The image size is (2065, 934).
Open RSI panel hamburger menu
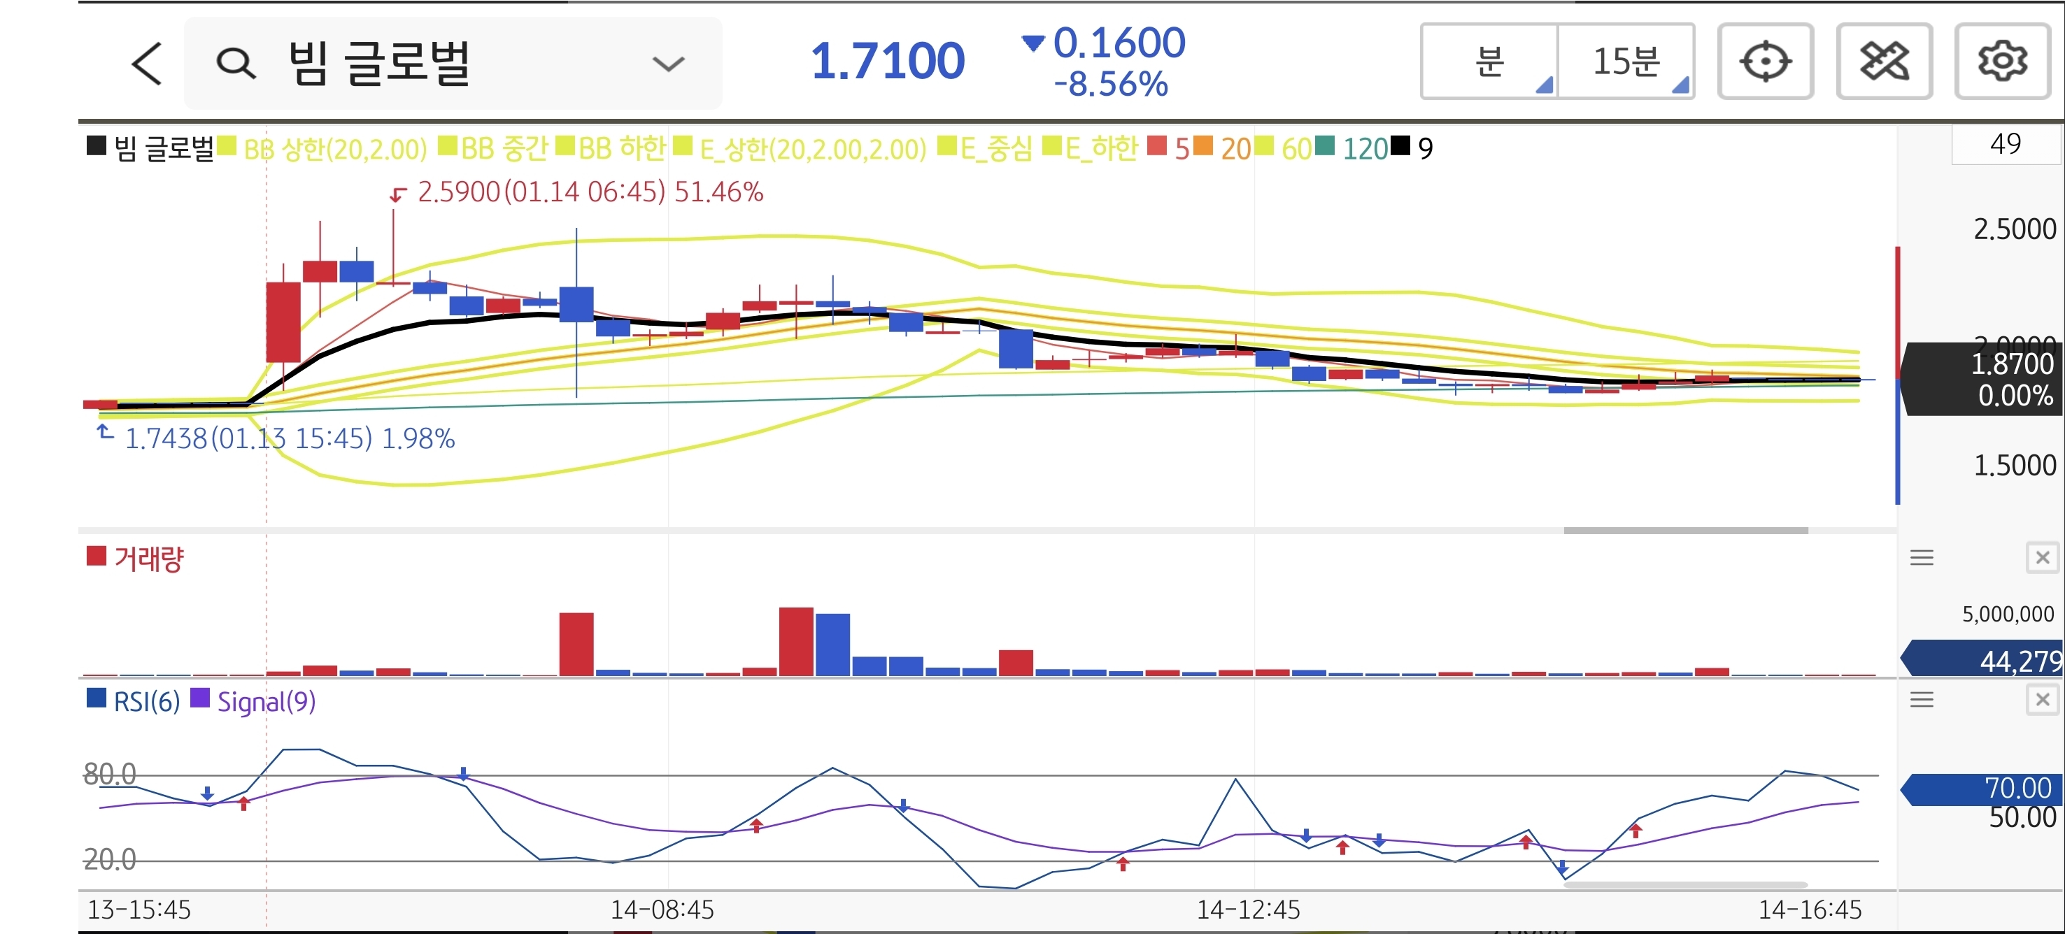1922,700
